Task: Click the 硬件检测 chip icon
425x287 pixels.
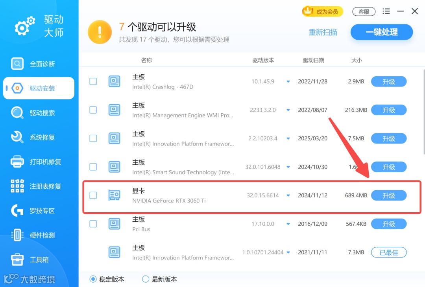Action: 17,235
